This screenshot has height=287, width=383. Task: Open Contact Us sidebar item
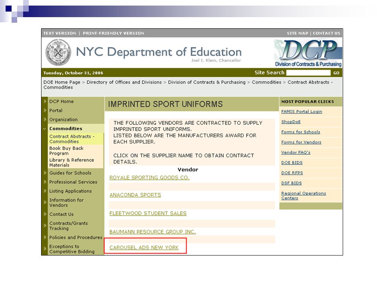61,214
